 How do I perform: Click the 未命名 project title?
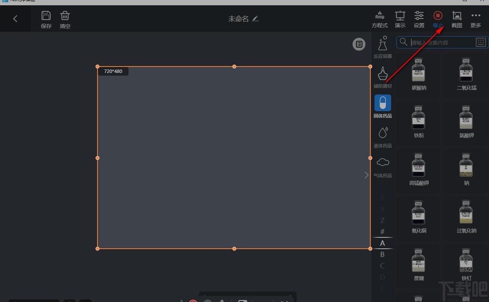(x=238, y=19)
